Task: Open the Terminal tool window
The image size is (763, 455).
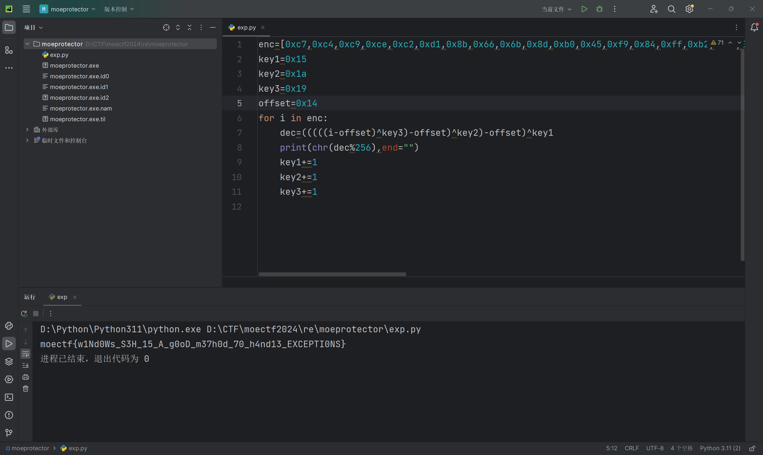Action: [9, 397]
